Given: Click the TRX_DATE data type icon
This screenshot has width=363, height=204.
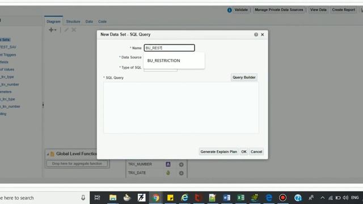Looking at the screenshot, I should [x=168, y=173].
